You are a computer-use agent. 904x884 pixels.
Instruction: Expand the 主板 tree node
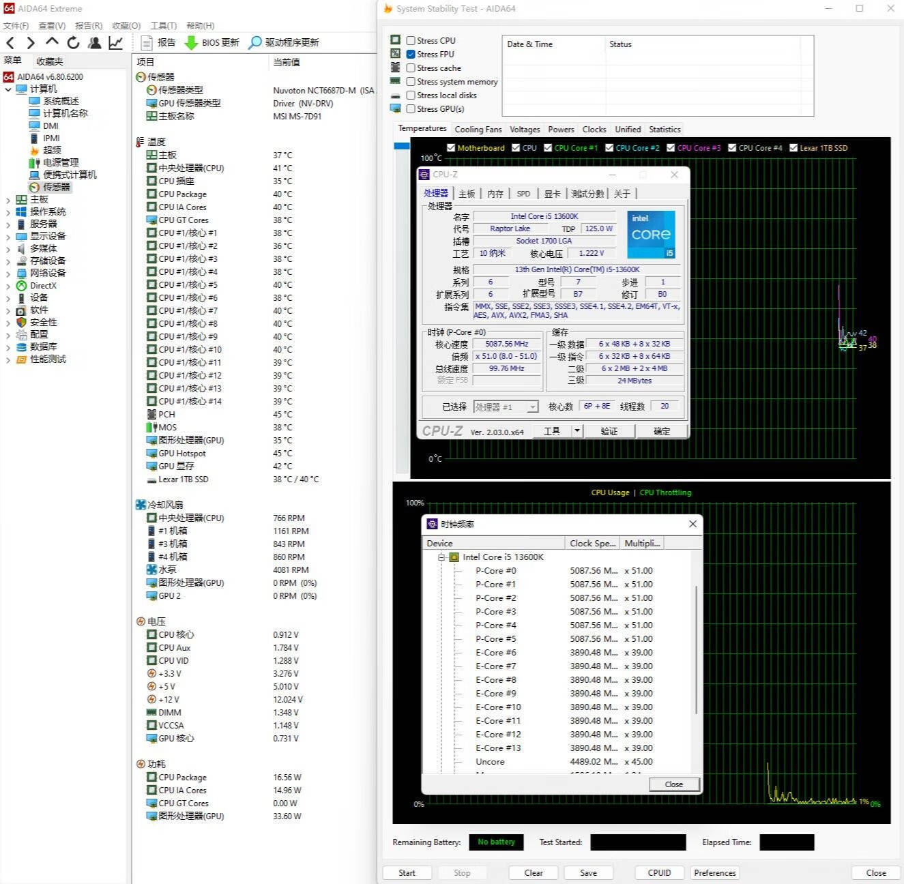[x=8, y=200]
